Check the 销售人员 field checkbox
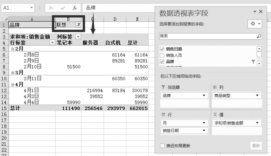The width and height of the screenshot is (271, 156). 162,55
